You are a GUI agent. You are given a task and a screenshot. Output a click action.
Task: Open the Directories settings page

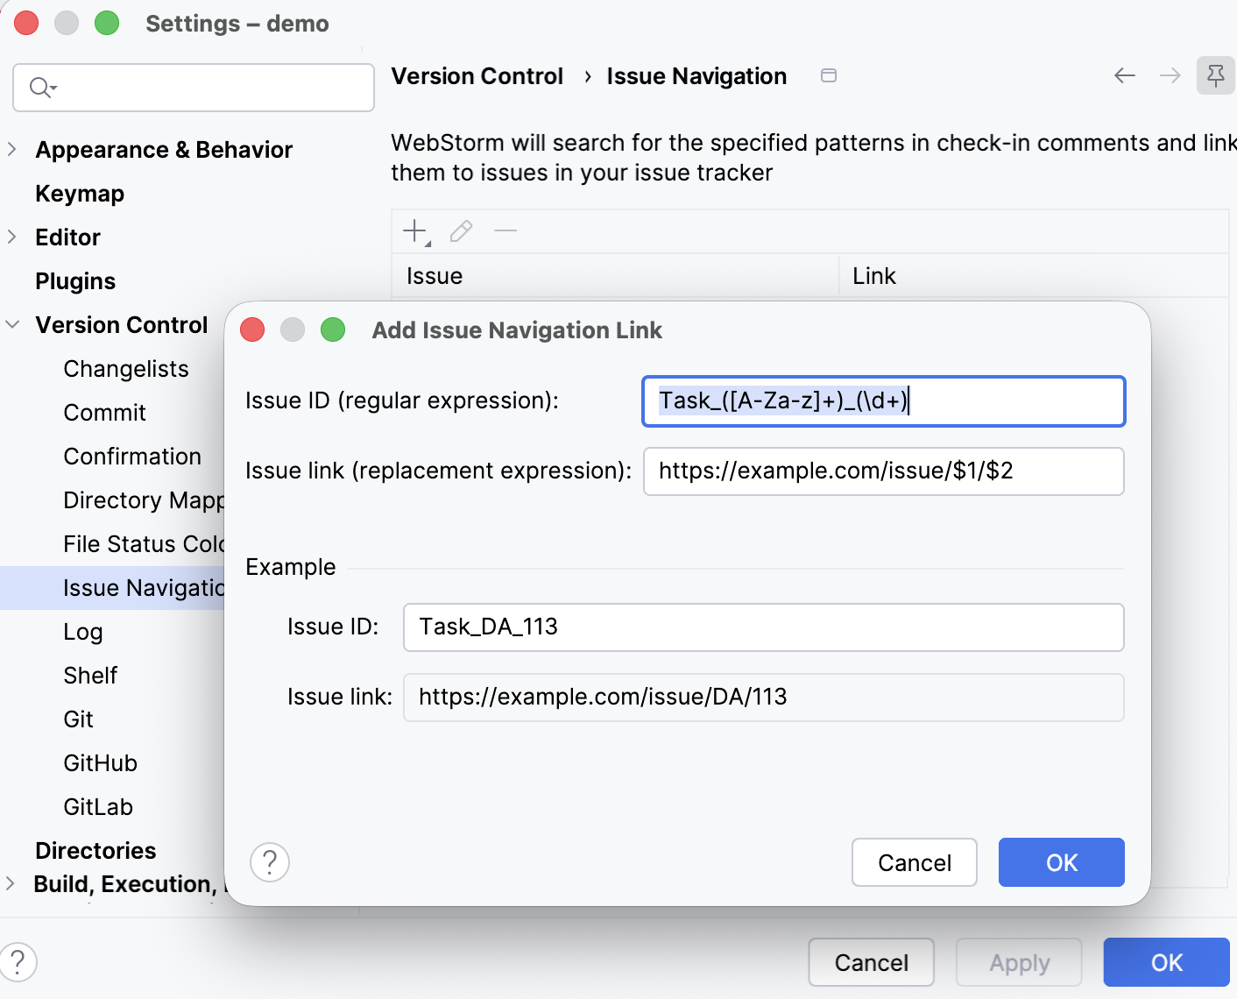pos(95,851)
